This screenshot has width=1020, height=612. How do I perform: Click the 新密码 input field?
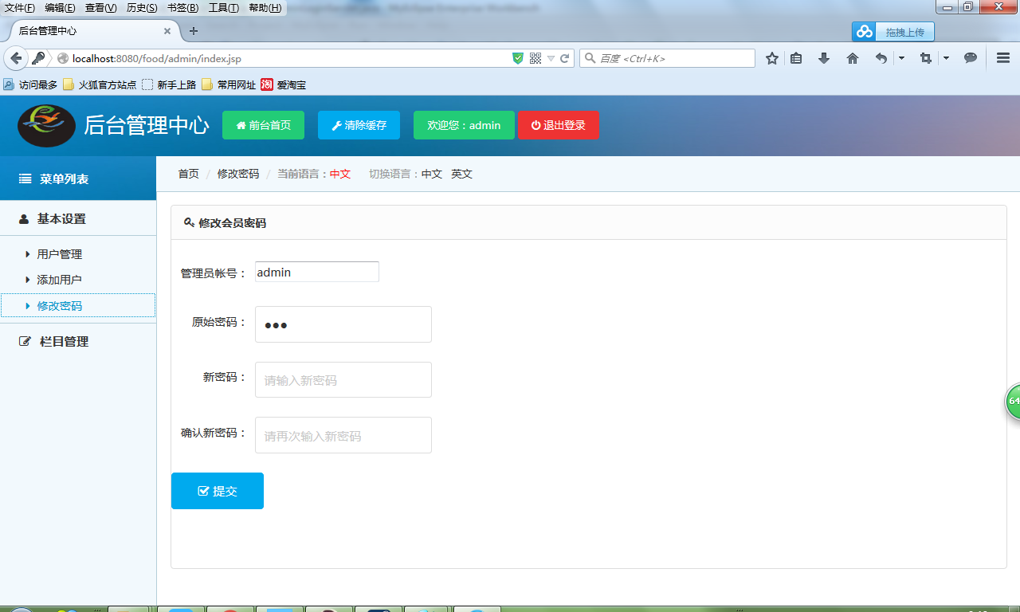point(343,380)
